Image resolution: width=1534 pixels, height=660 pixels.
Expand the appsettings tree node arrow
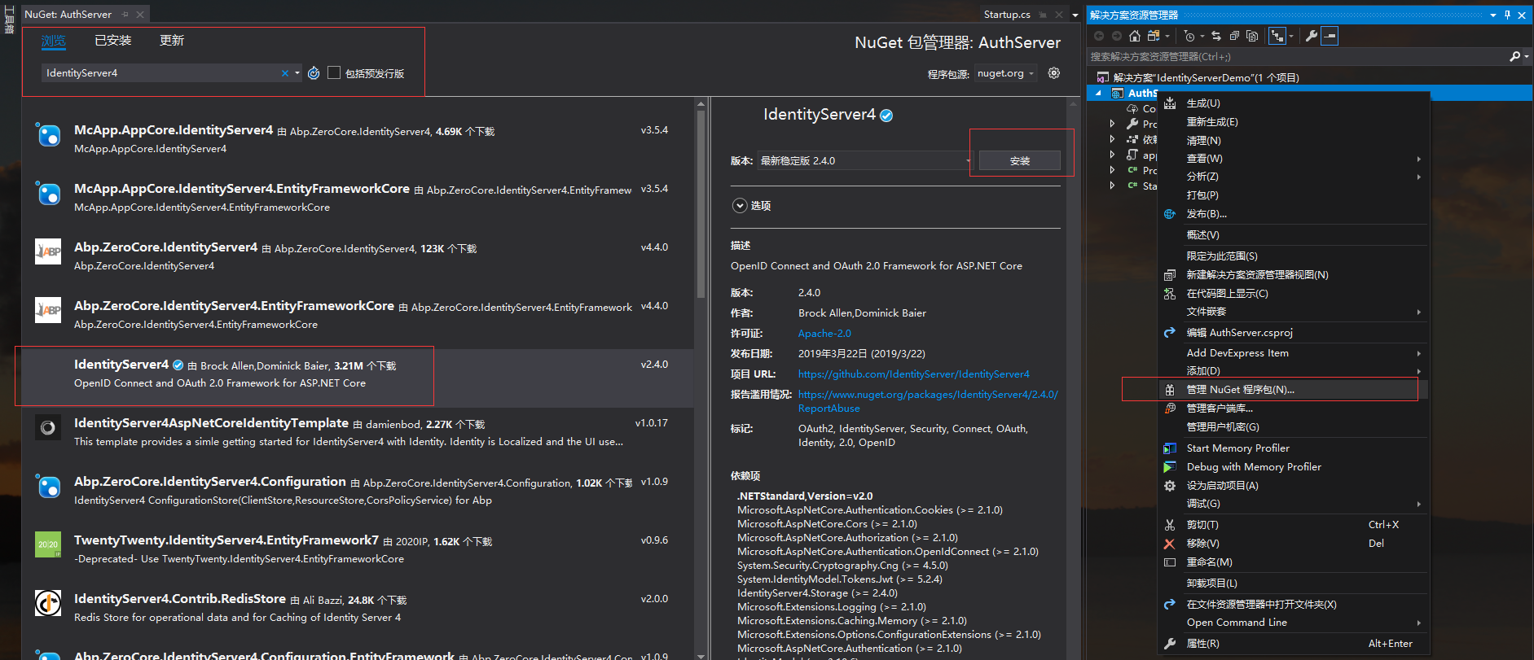click(x=1113, y=155)
